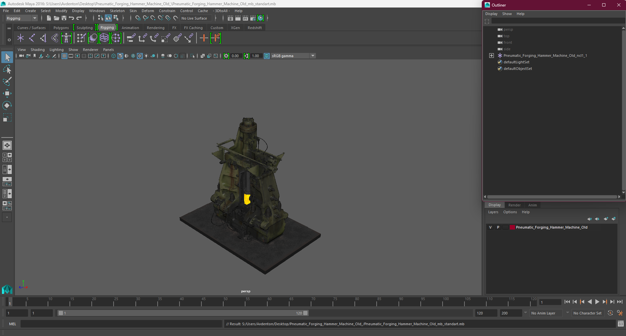
Task: Activate the Lasso Select tool
Action: [7, 69]
